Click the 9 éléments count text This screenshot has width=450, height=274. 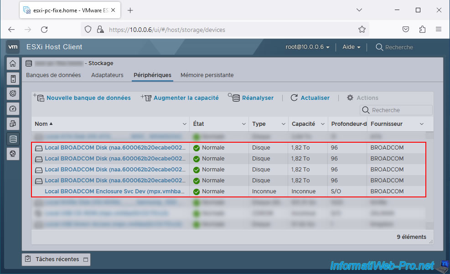pos(411,237)
